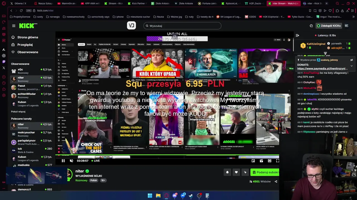Click the Wyszukaj search field
The width and height of the screenshot is (357, 200).
pos(182,26)
